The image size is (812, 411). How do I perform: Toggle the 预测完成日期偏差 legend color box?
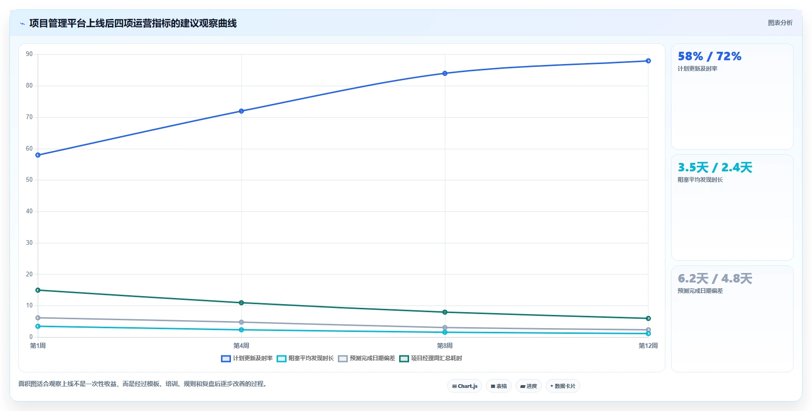pos(343,359)
